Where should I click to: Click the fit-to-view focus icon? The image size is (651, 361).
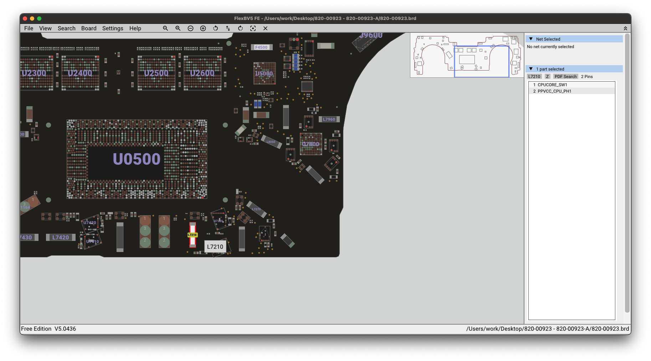point(253,29)
